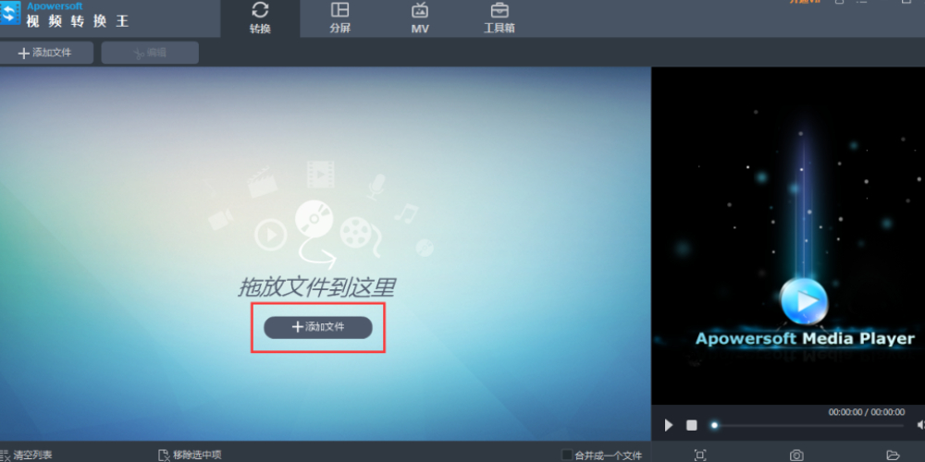Toggle fullscreen preview icon
925x462 pixels.
[699, 455]
